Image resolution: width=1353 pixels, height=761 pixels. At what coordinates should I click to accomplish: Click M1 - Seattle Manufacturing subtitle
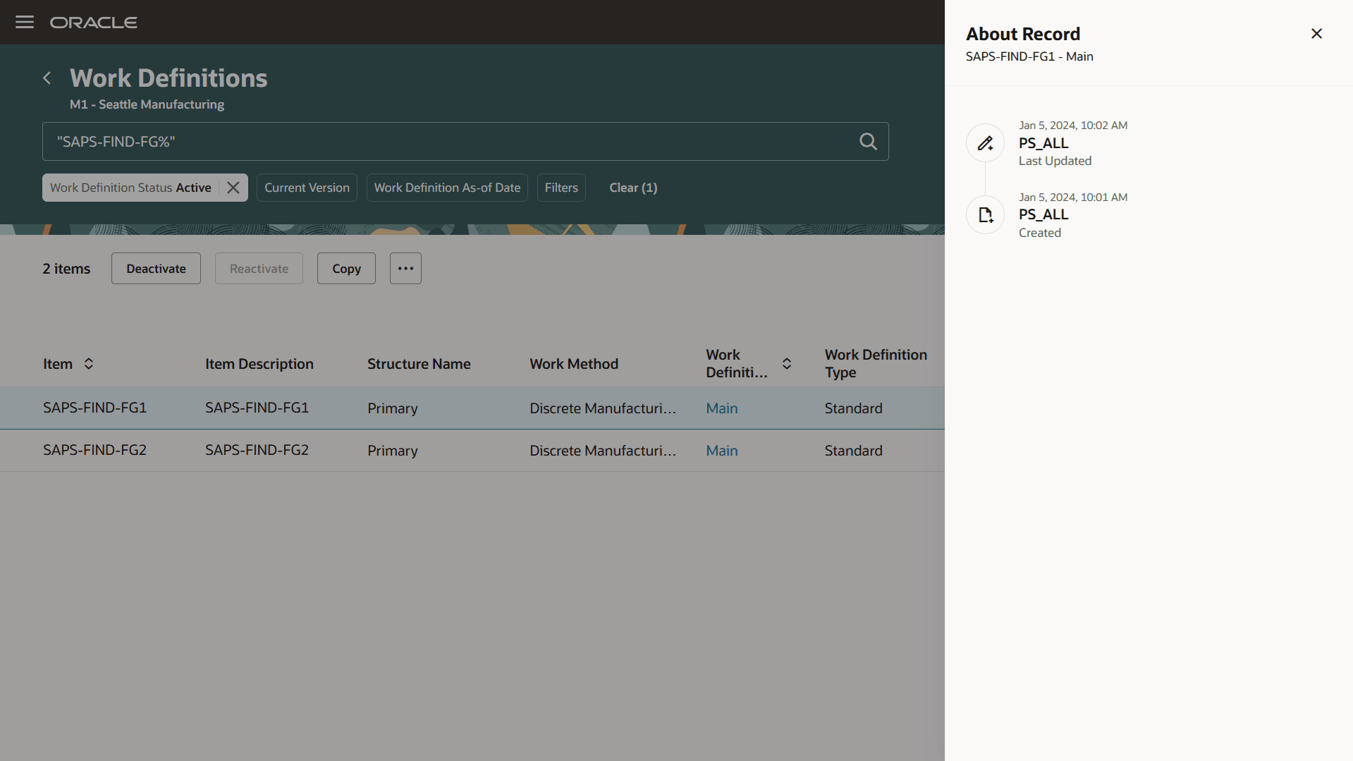point(147,104)
